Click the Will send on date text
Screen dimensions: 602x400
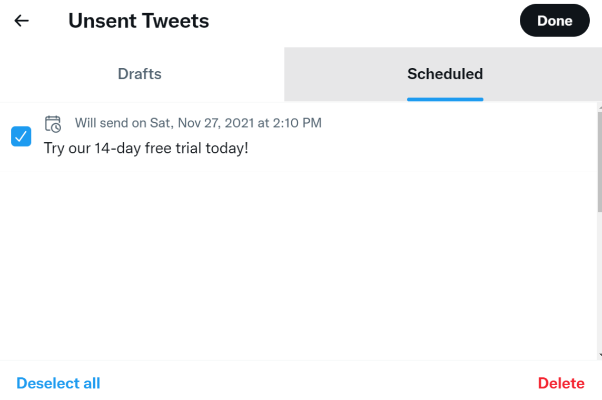click(x=198, y=123)
